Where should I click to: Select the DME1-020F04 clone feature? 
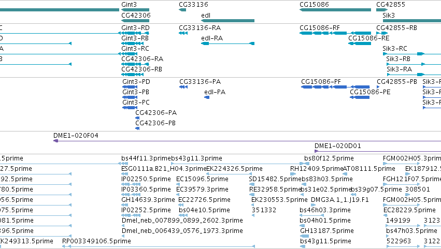pyautogui.click(x=247, y=141)
